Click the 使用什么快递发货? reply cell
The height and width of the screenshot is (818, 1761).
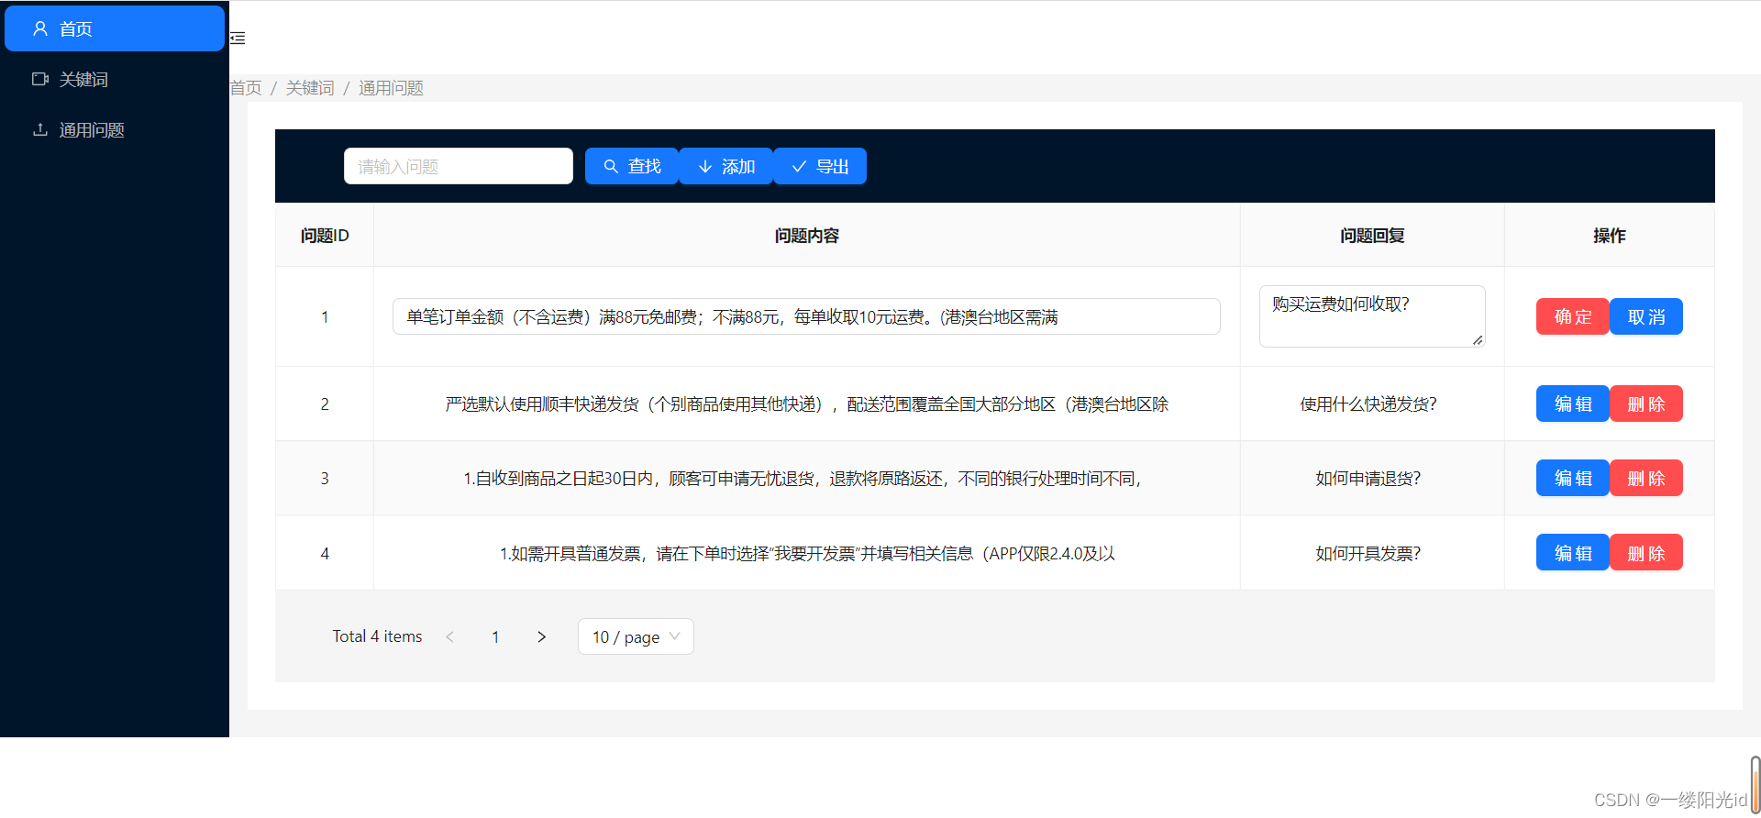[x=1372, y=403]
